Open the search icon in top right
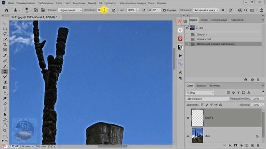Screen dimensions: 266x149 tap(246, 10)
